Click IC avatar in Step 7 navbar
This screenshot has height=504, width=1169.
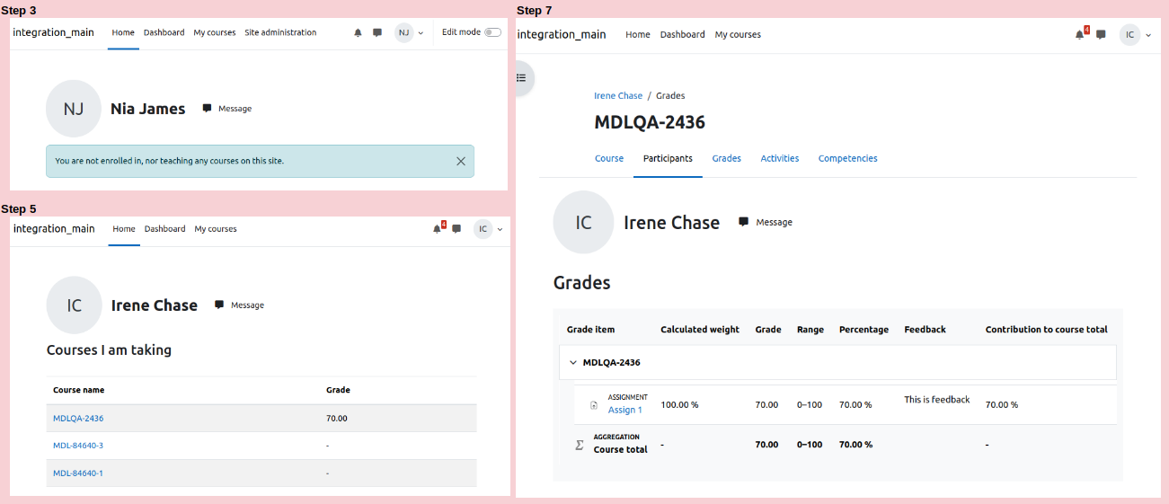(1129, 35)
